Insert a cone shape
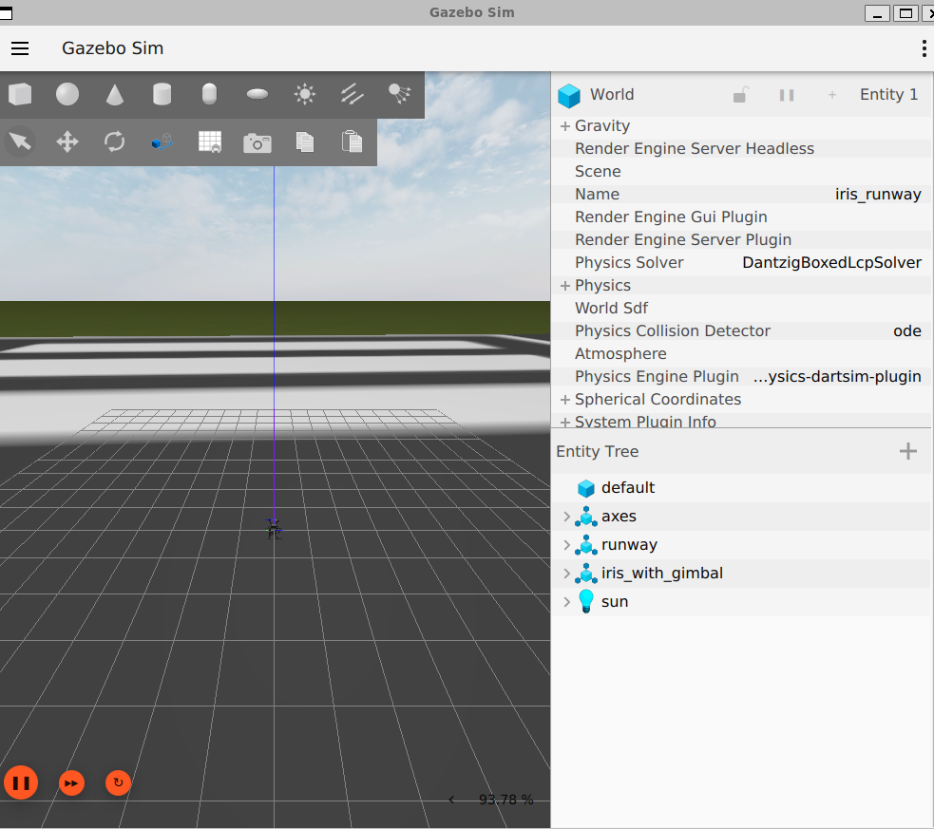This screenshot has width=934, height=829. pos(115,94)
